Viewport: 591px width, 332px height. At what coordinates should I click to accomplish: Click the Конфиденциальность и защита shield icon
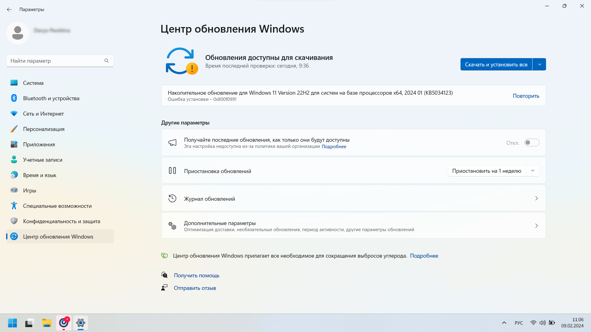click(14, 221)
